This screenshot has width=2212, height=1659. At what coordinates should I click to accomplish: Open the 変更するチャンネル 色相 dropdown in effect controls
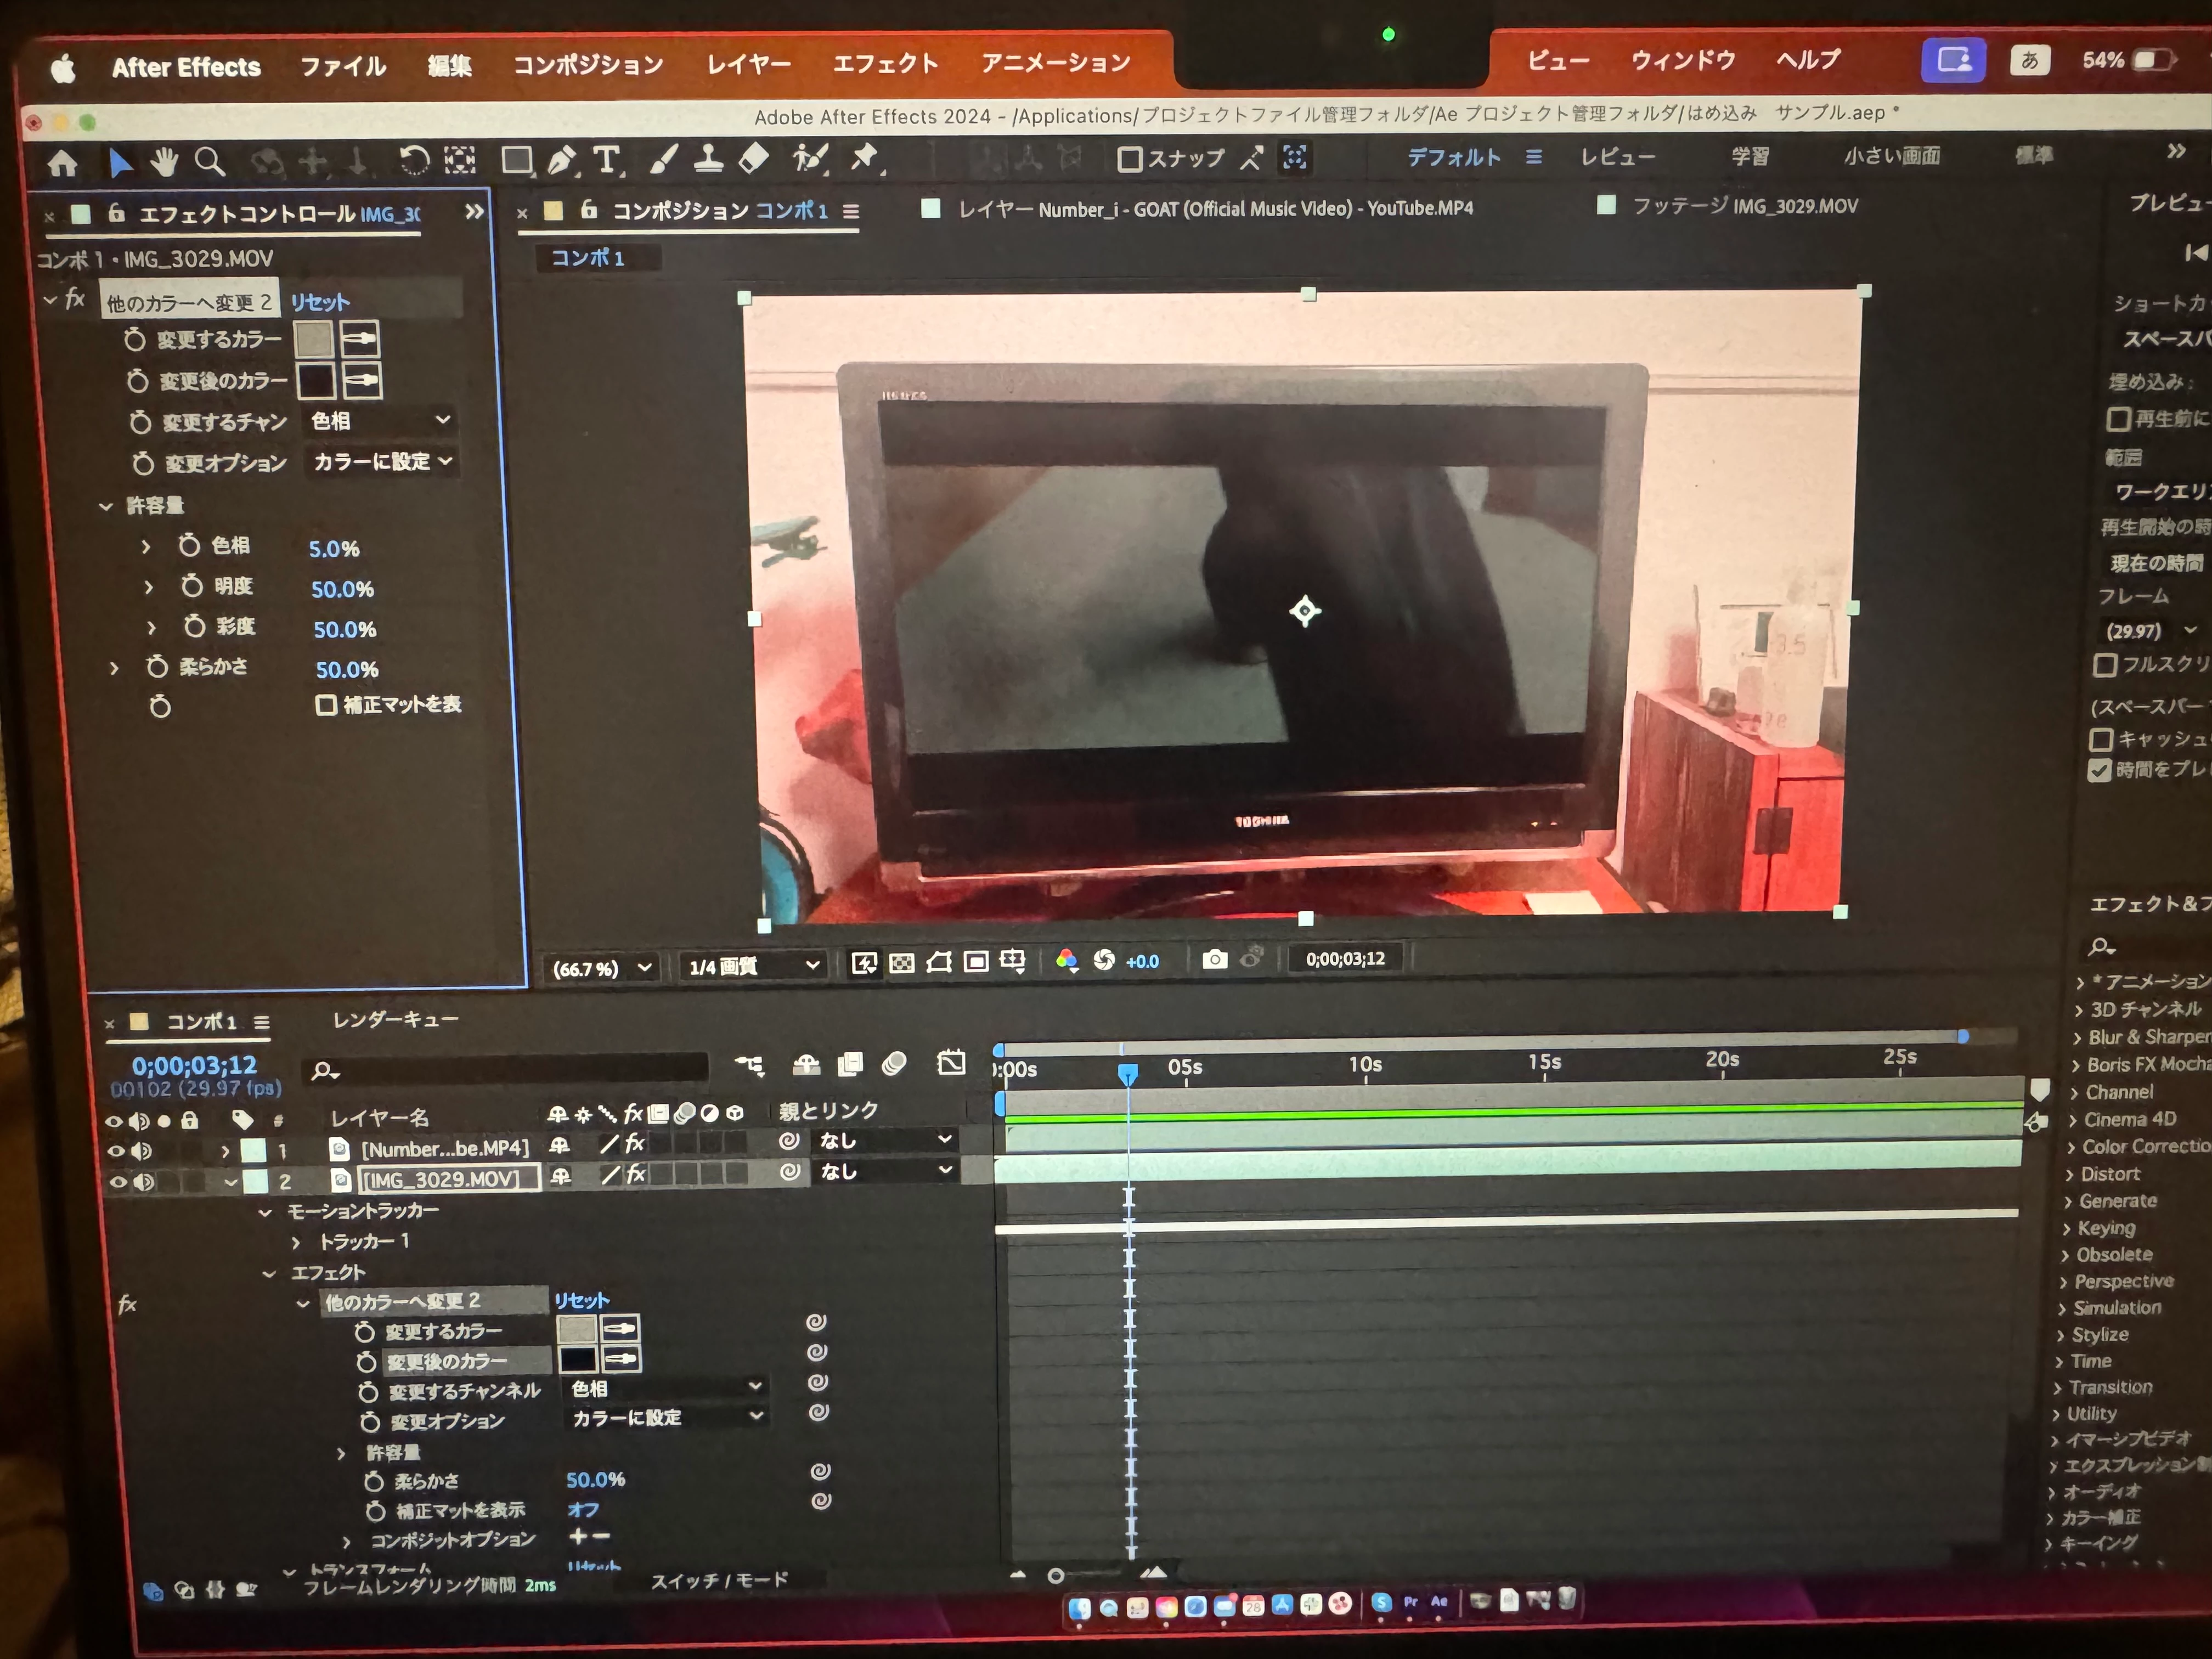click(x=380, y=421)
